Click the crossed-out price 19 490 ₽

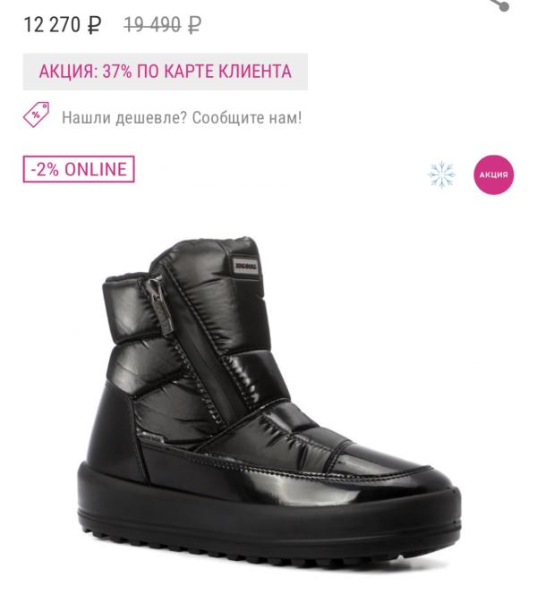162,25
